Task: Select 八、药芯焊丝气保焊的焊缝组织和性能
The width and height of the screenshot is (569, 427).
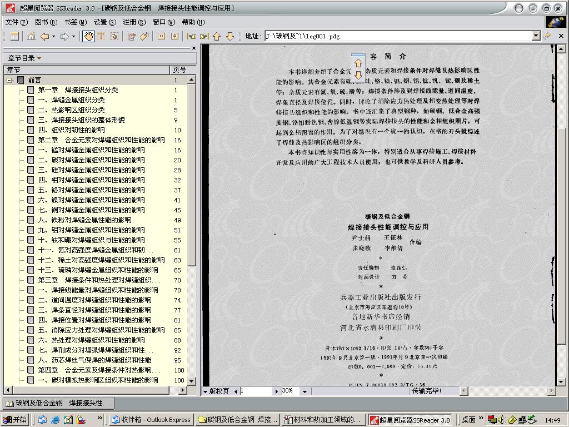Action: pos(94,360)
